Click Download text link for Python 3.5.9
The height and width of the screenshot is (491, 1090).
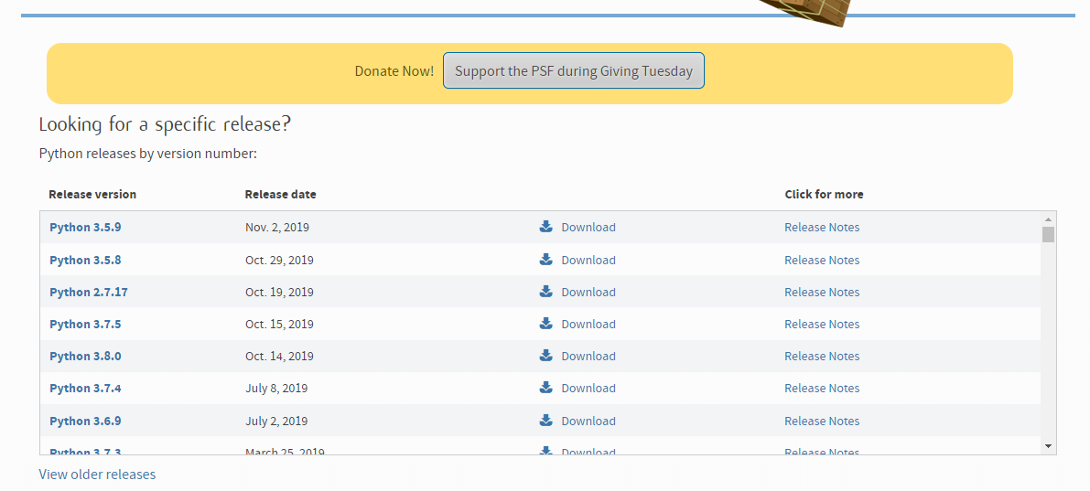click(x=588, y=227)
